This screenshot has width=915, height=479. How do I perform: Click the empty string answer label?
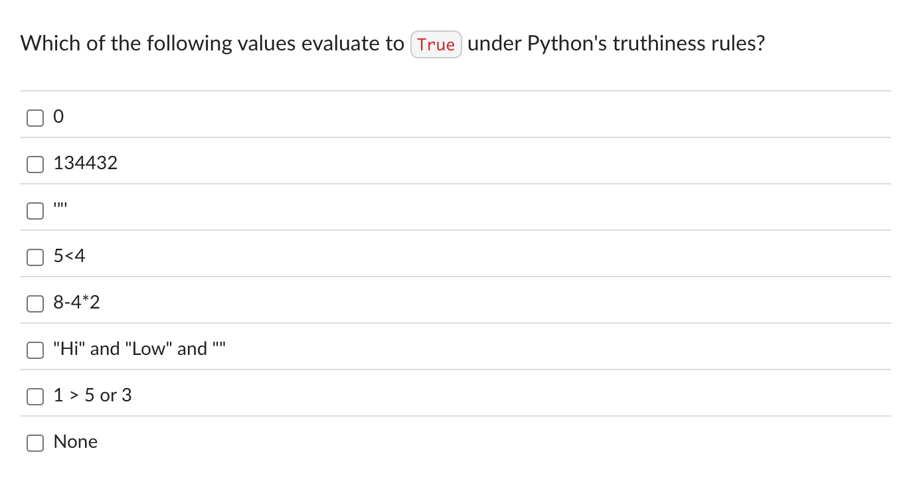59,207
